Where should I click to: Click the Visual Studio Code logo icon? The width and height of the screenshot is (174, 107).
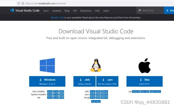click(12, 10)
